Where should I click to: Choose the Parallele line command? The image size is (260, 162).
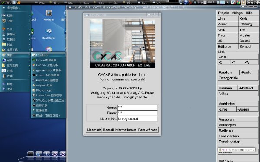click(x=228, y=73)
